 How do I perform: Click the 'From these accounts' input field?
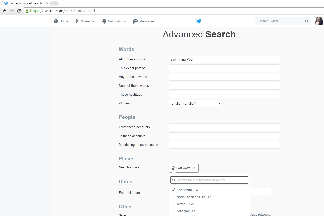click(x=224, y=127)
